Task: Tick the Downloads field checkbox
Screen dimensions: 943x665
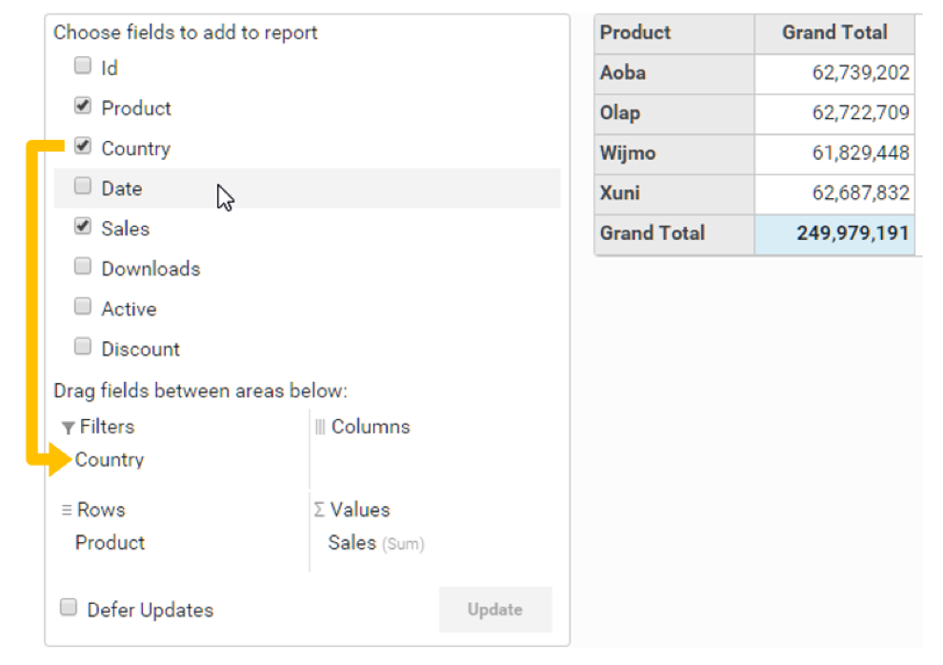Action: 83,266
